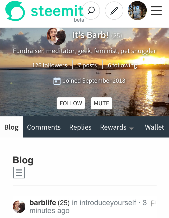This screenshot has width=169, height=218.
Task: Mute this user with MUTE button
Action: 101,103
